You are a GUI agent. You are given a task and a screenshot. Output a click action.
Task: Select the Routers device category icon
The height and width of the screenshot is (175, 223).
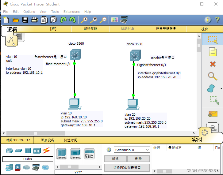click(x=9, y=151)
